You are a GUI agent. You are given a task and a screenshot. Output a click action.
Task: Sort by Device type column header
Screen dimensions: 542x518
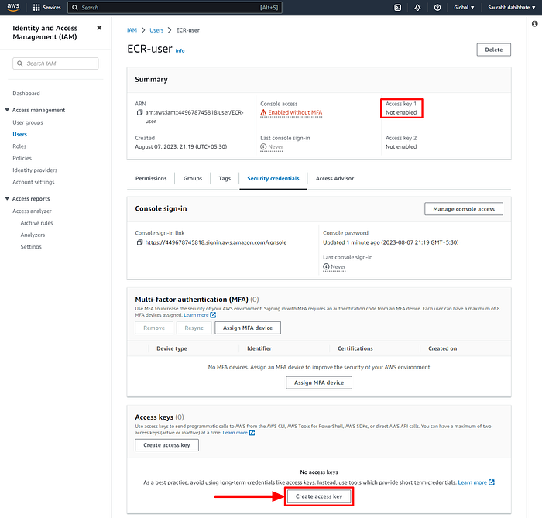pos(172,348)
